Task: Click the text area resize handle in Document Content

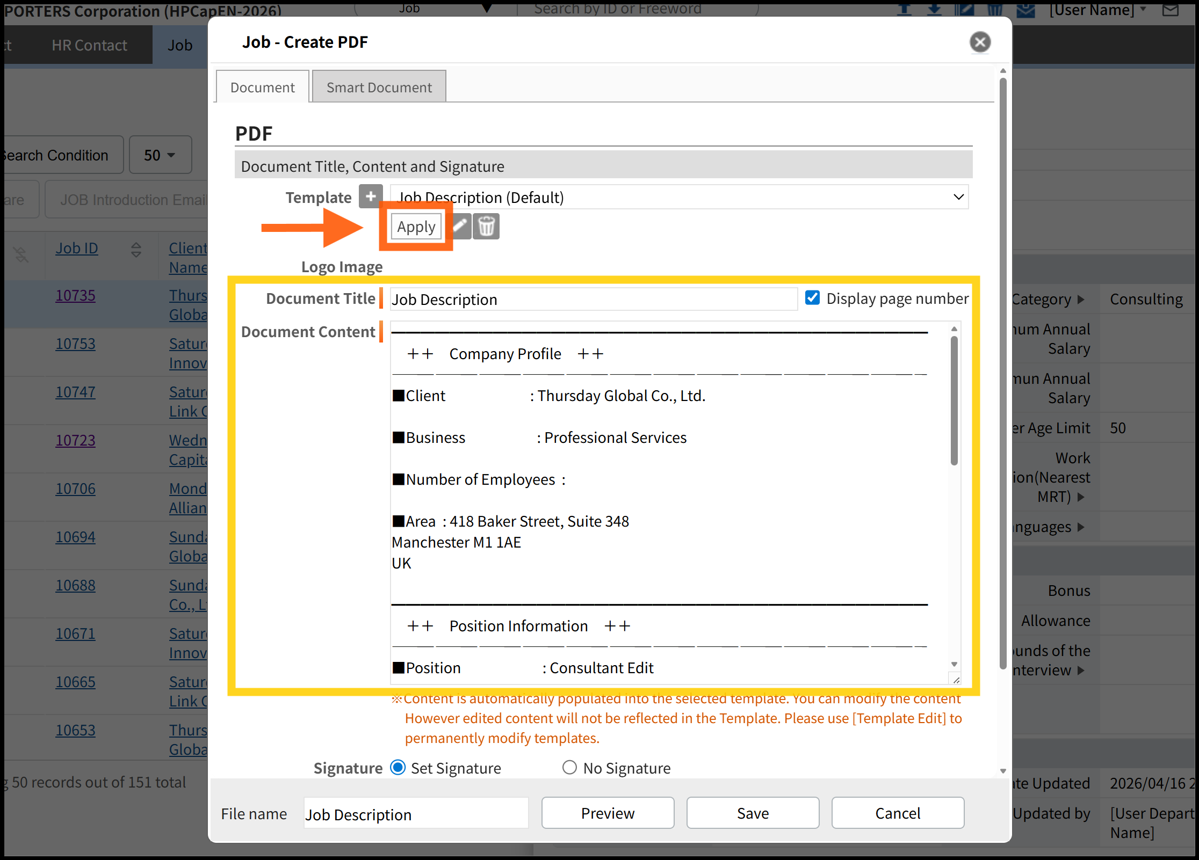Action: 956,680
